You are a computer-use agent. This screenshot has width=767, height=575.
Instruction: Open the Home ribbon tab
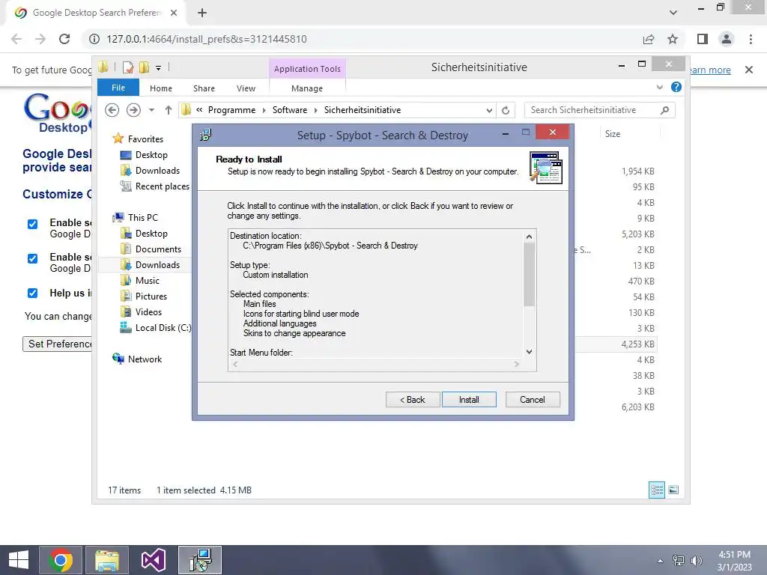(161, 88)
